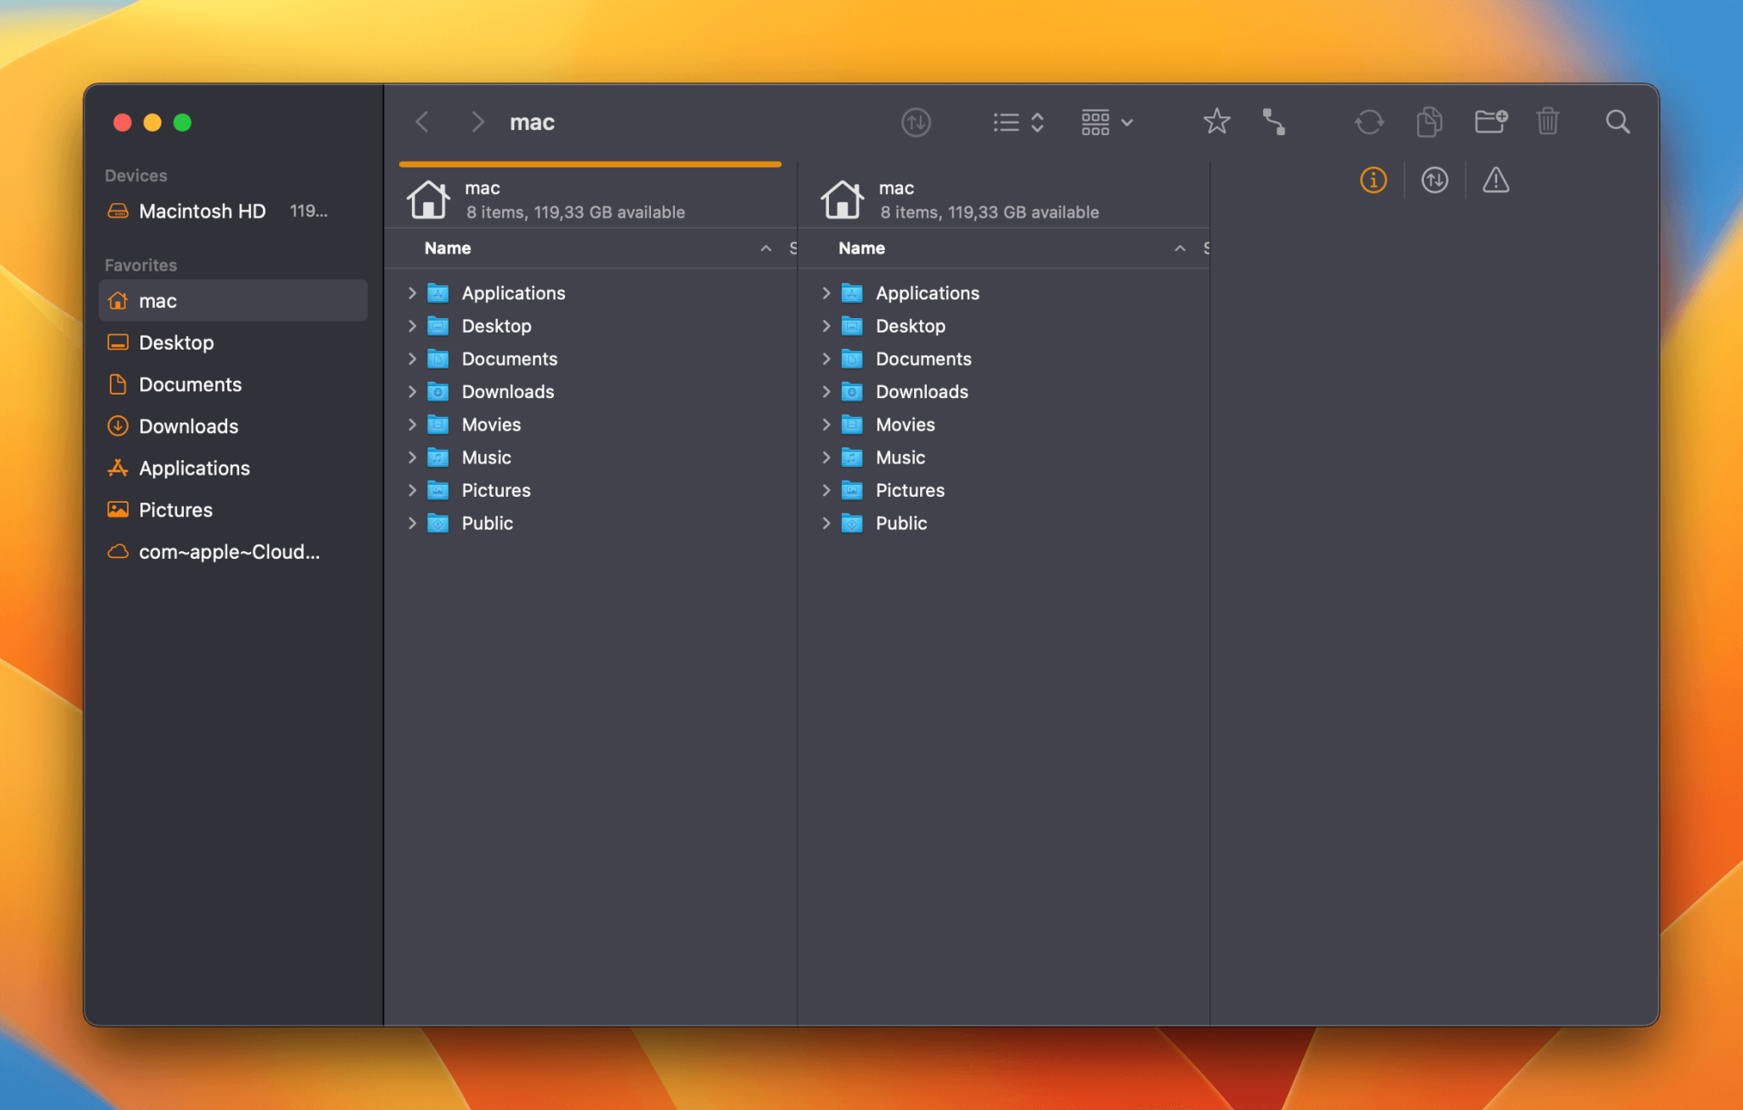Select Macintosh HD under Devices
The height and width of the screenshot is (1110, 1743).
[202, 211]
